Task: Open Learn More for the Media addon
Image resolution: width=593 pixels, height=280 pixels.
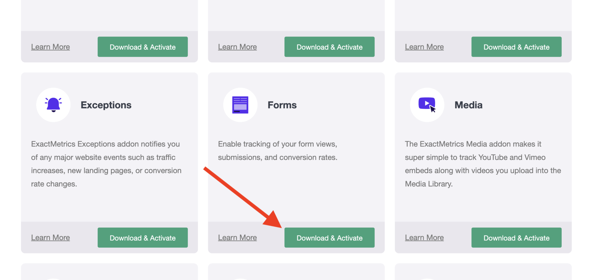Action: click(424, 237)
